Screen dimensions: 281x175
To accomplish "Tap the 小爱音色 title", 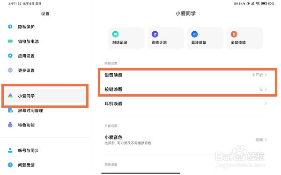I will pos(113,137).
